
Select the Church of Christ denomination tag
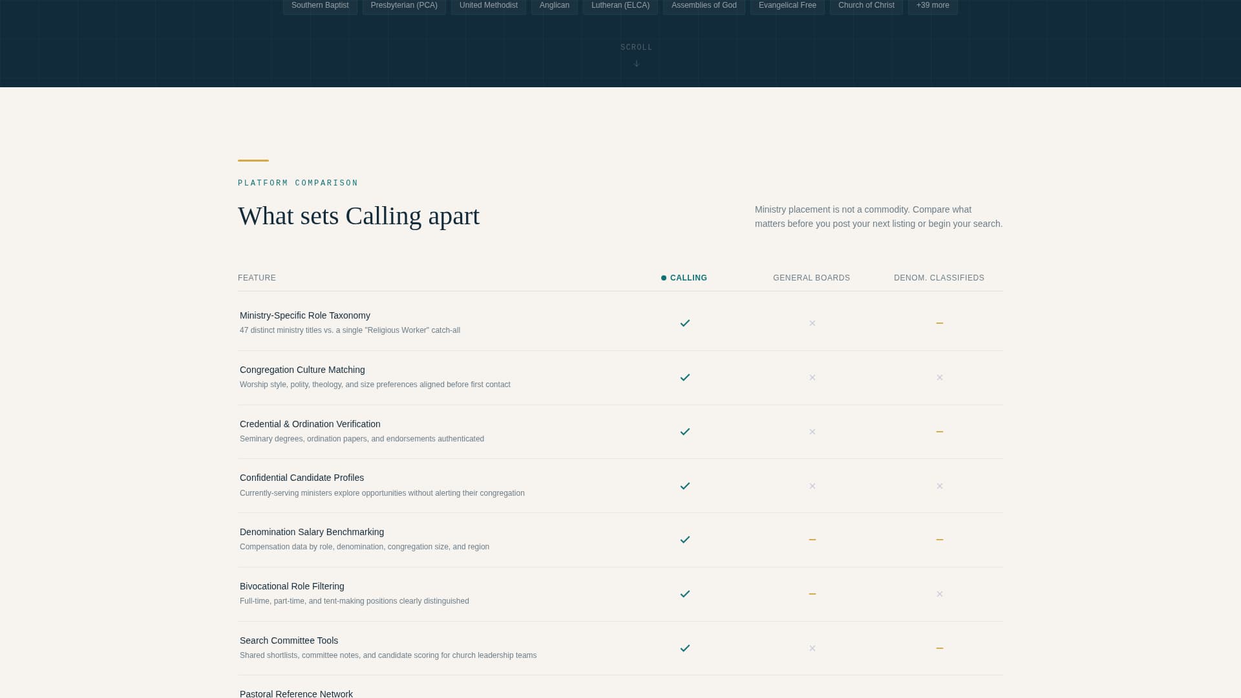[866, 6]
